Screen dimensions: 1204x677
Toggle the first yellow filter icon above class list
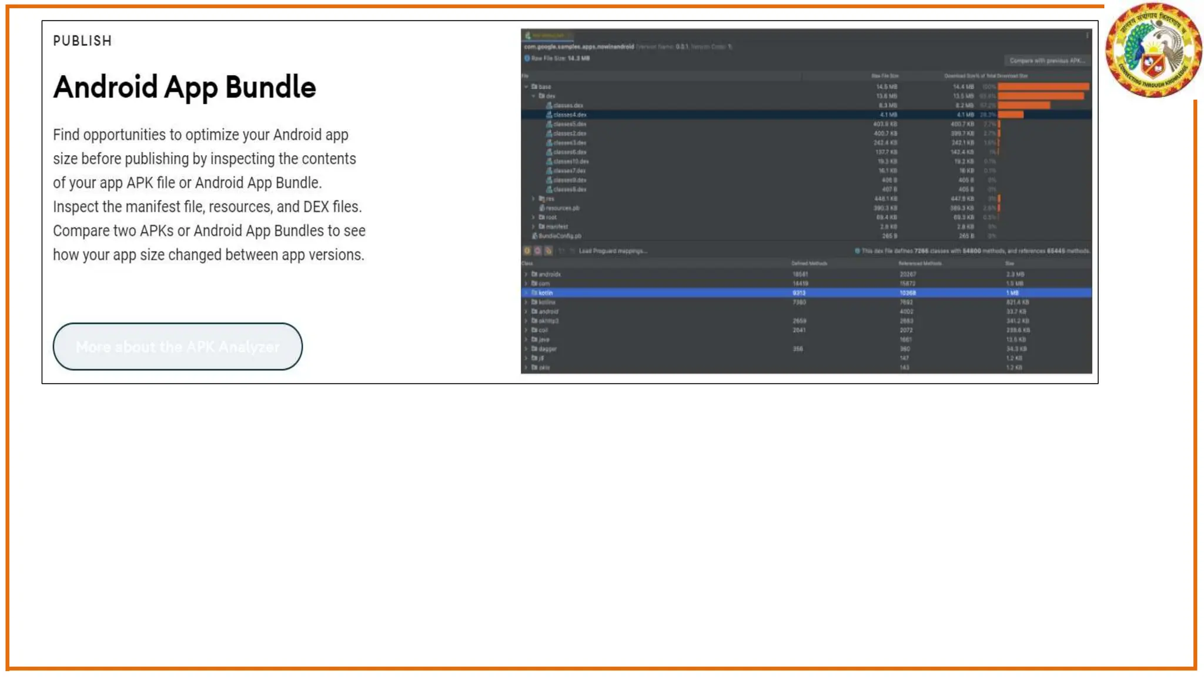527,251
